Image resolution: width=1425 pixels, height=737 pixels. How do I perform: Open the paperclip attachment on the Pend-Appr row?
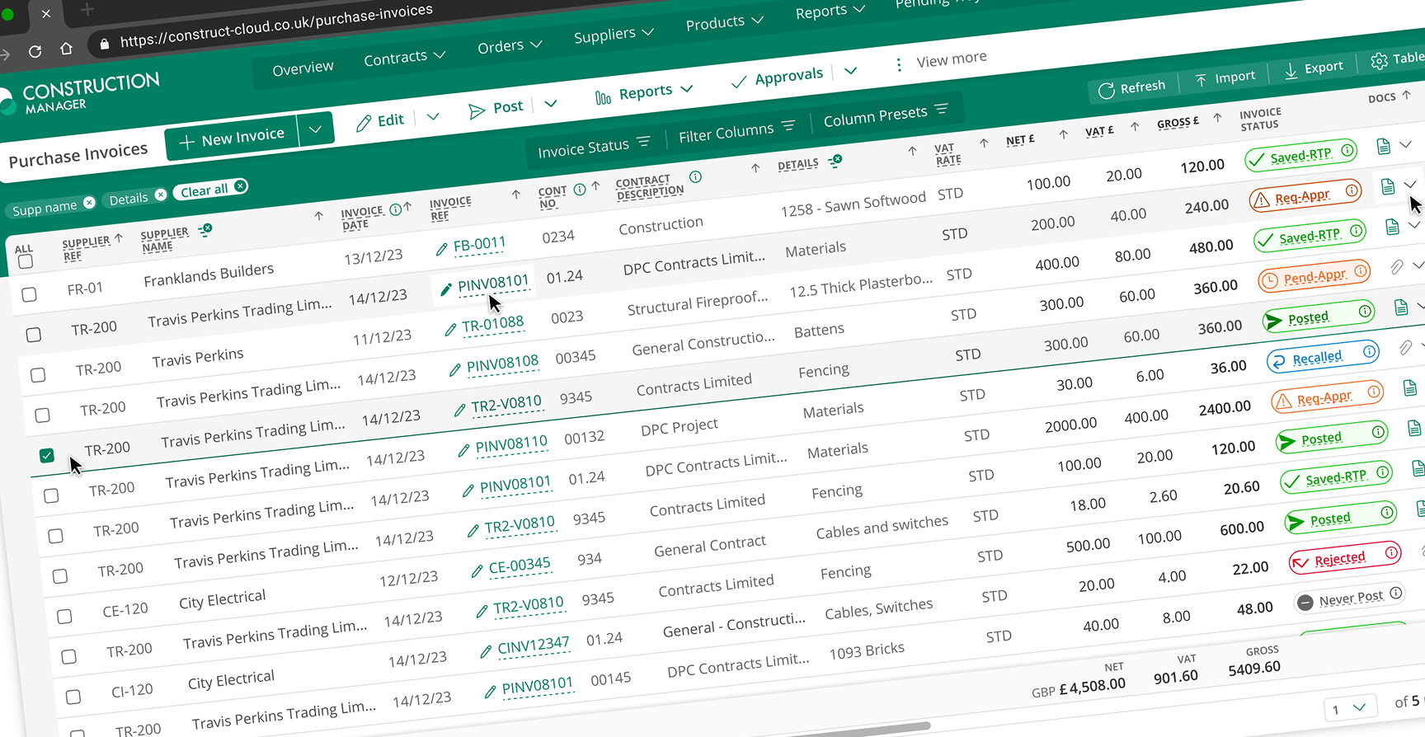tap(1396, 267)
